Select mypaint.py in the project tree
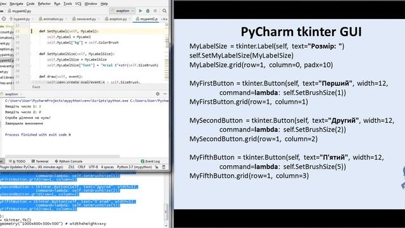Image resolution: width=405 pixels, height=228 pixels. click(7, 55)
